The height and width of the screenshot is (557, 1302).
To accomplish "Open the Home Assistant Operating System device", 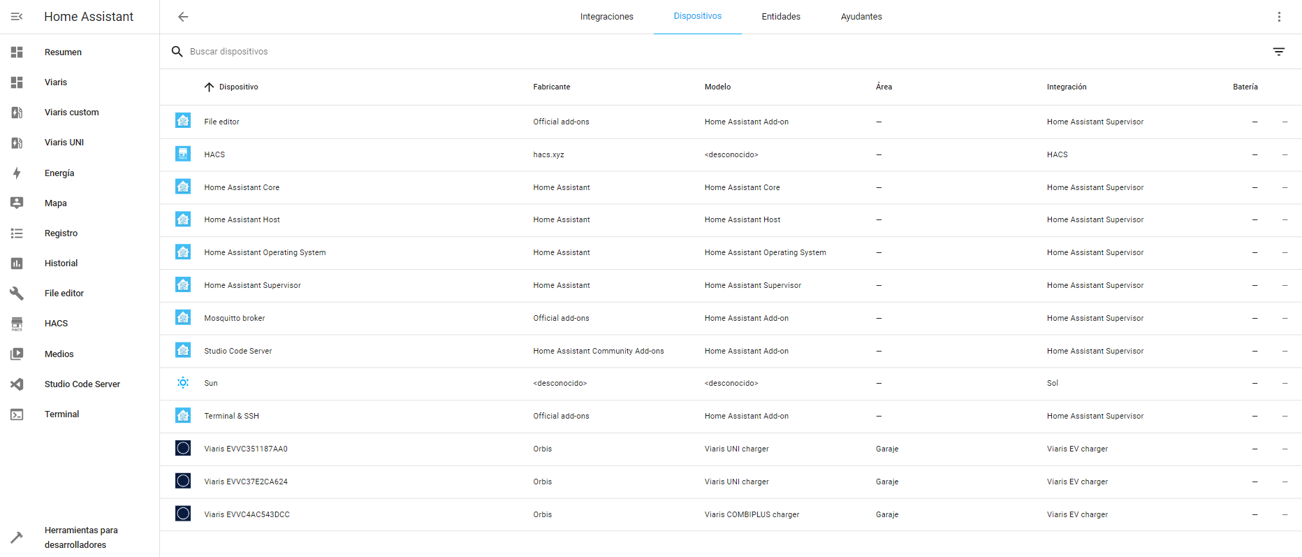I will tap(731, 252).
